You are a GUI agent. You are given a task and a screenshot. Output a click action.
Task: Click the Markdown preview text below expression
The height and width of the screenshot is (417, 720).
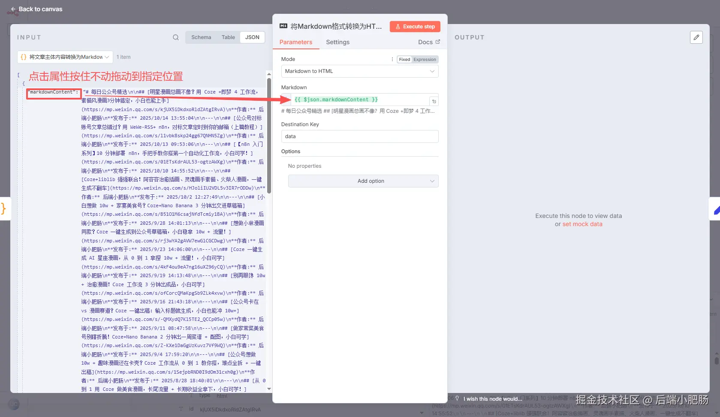[358, 111]
